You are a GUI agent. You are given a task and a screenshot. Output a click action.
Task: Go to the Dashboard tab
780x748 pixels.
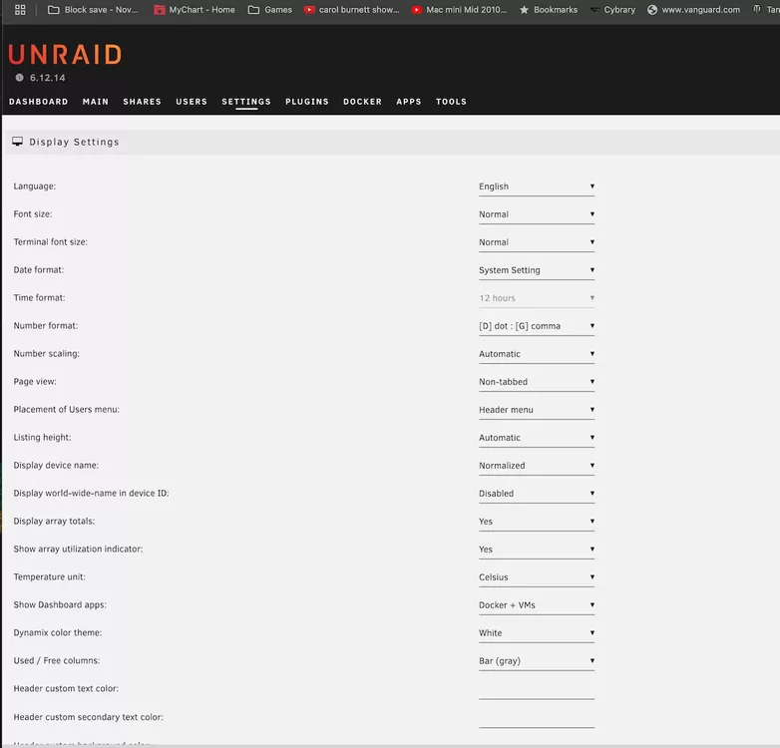(x=38, y=102)
